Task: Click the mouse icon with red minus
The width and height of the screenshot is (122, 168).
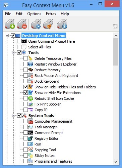Action: (x=22, y=24)
